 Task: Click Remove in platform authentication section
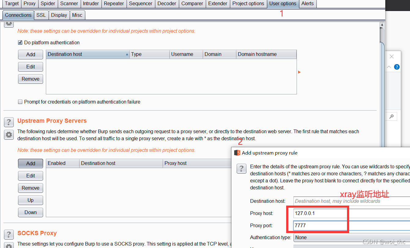pos(31,79)
